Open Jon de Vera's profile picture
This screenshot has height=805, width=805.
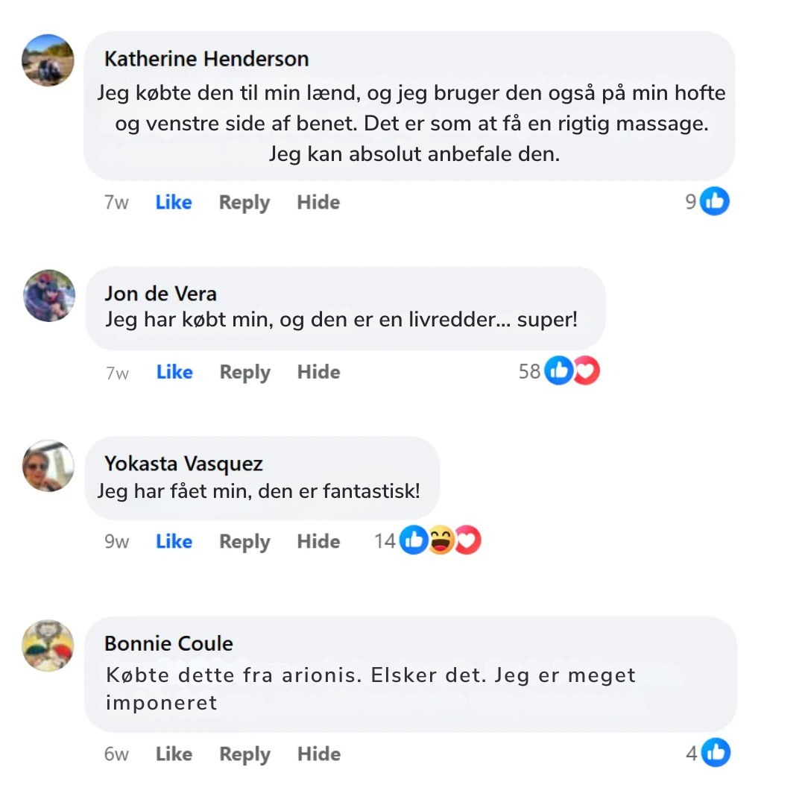coord(49,296)
